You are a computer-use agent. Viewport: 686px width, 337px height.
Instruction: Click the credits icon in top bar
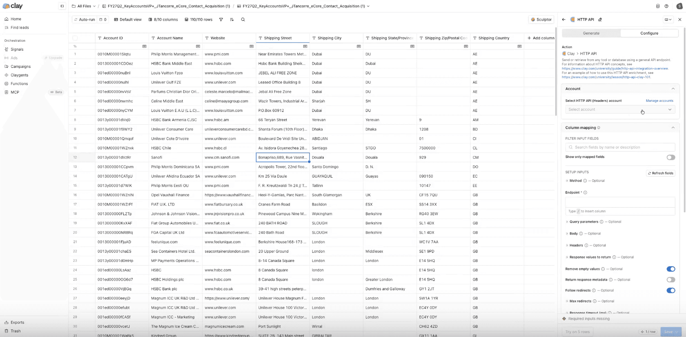pos(658,6)
